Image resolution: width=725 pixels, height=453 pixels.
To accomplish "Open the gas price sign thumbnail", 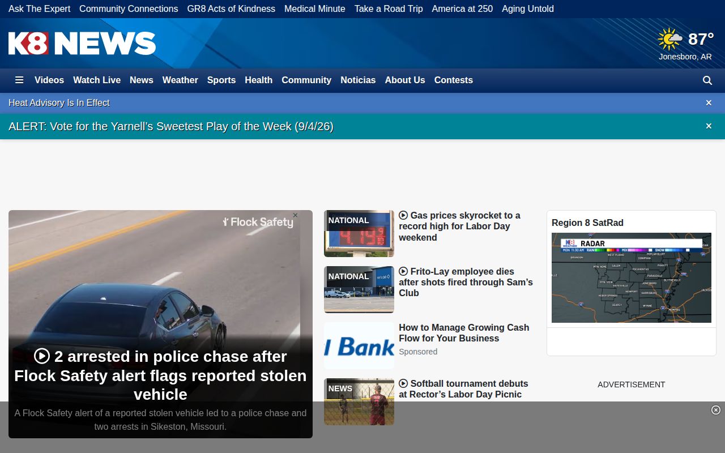I will 359,233.
